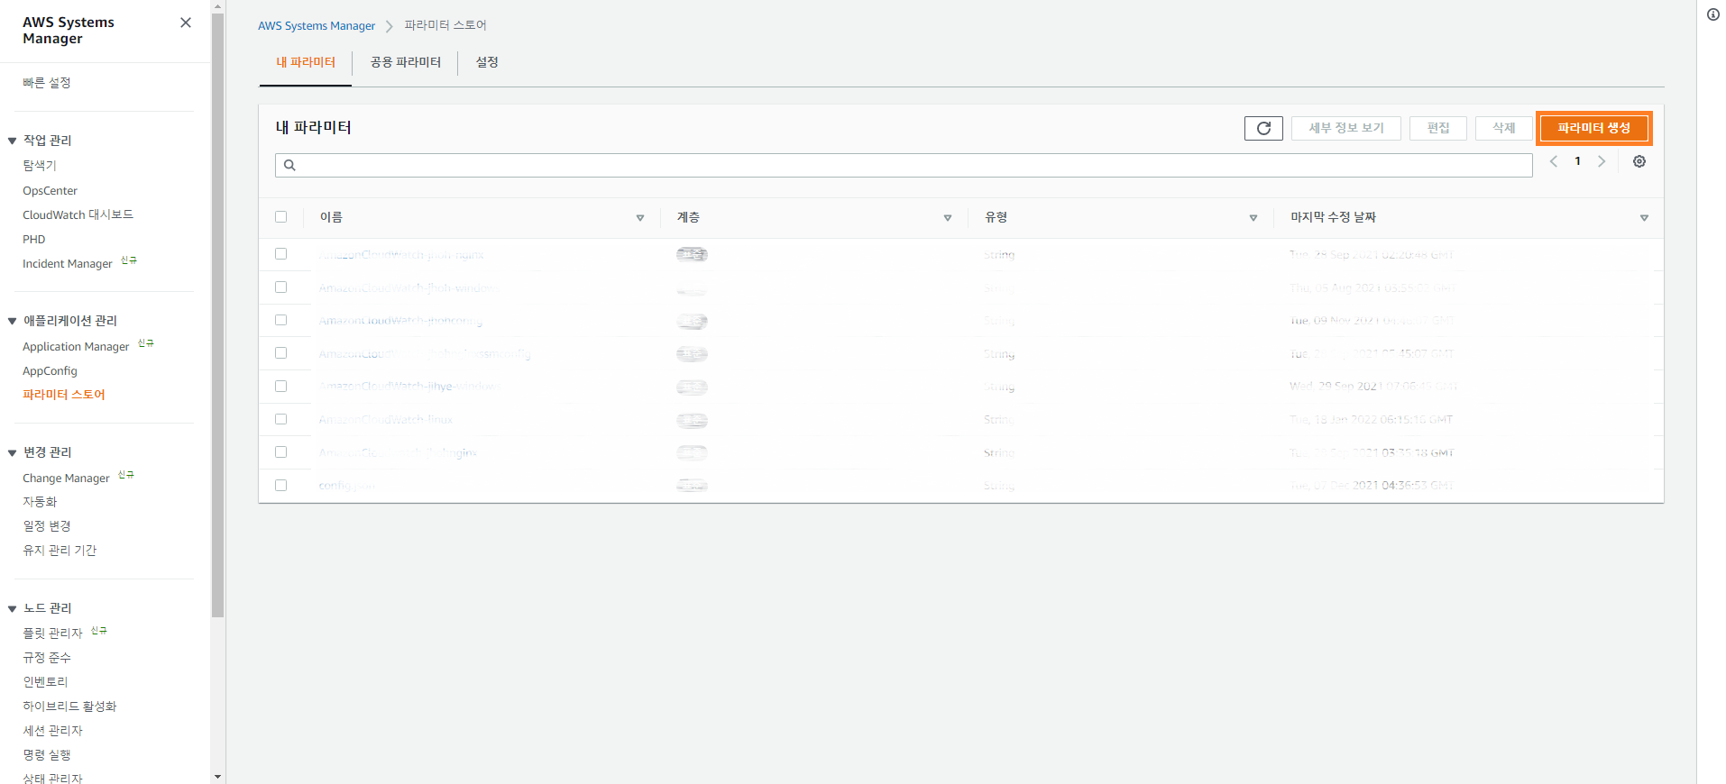Open Incident Manager in sidebar
1726x784 pixels.
(x=68, y=263)
